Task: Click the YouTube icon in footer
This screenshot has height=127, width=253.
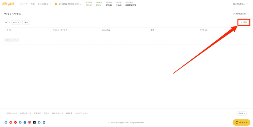Action: 15,122
